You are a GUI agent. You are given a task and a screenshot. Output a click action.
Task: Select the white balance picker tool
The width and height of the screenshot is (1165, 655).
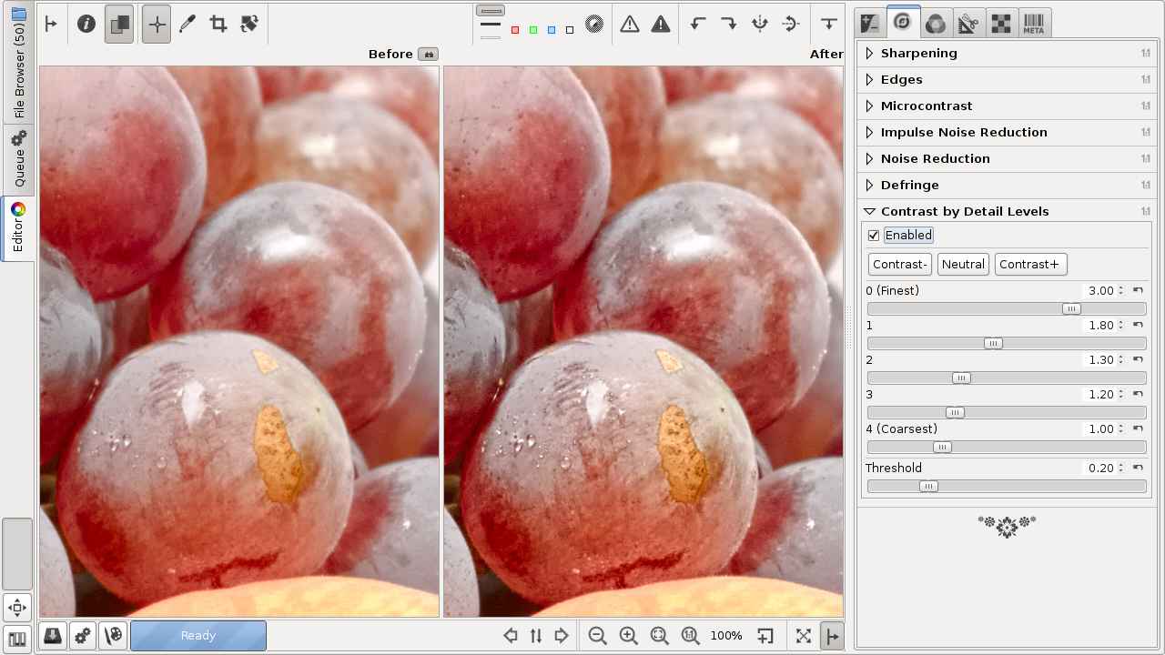click(x=187, y=25)
